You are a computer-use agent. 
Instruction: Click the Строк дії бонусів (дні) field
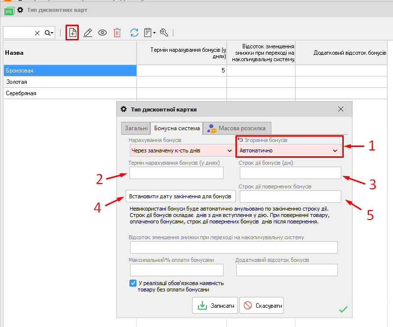[290, 173]
